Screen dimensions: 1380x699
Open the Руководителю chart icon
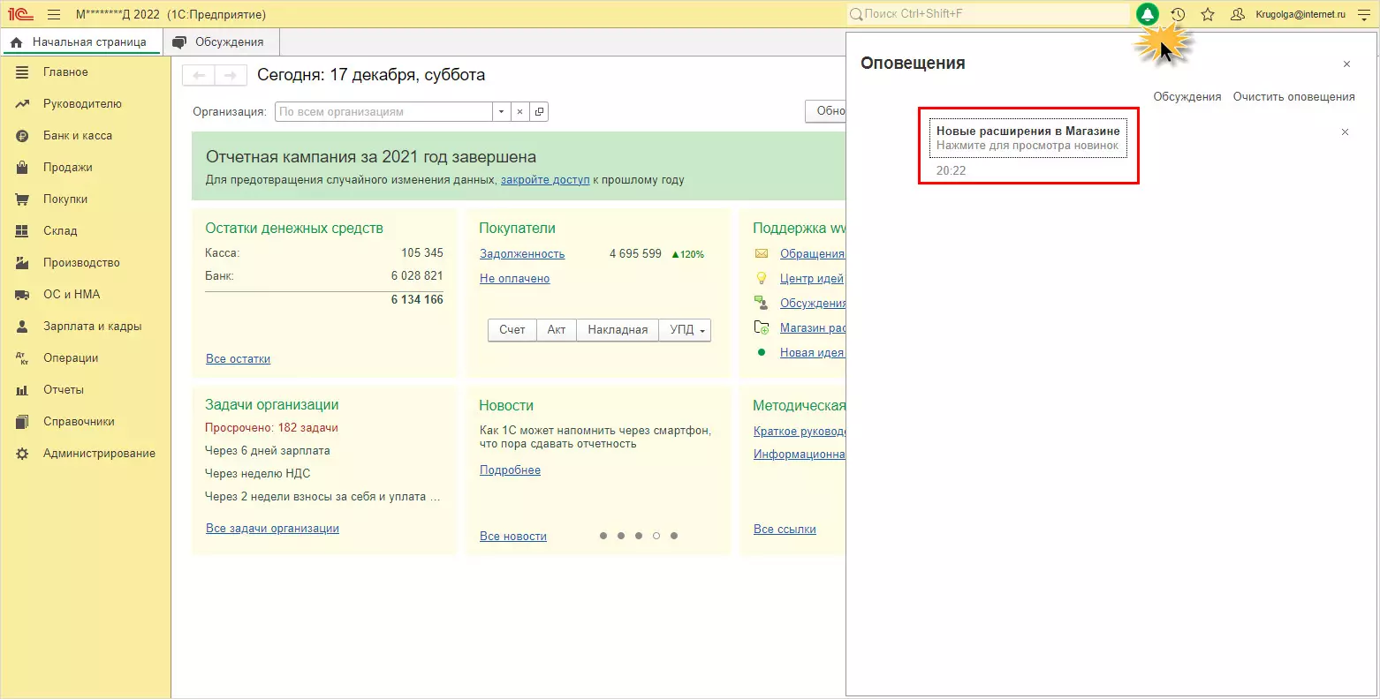tap(22, 104)
